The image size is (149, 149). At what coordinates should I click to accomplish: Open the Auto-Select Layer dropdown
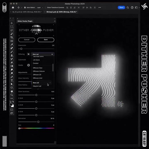[40, 7]
